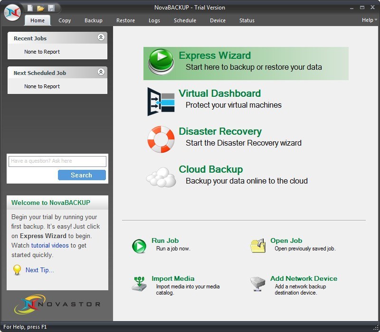Open the Virtual Dashboard
Screen dimensions: 380x332
[219, 93]
